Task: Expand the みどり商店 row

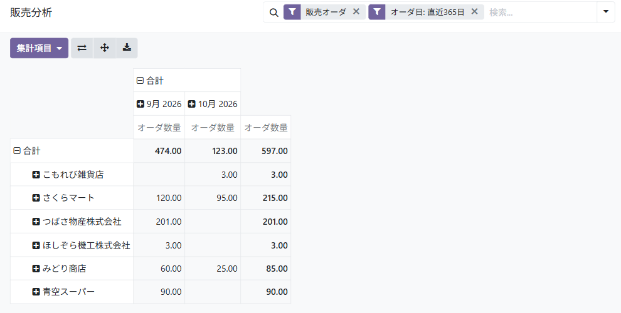Action: click(72, 269)
